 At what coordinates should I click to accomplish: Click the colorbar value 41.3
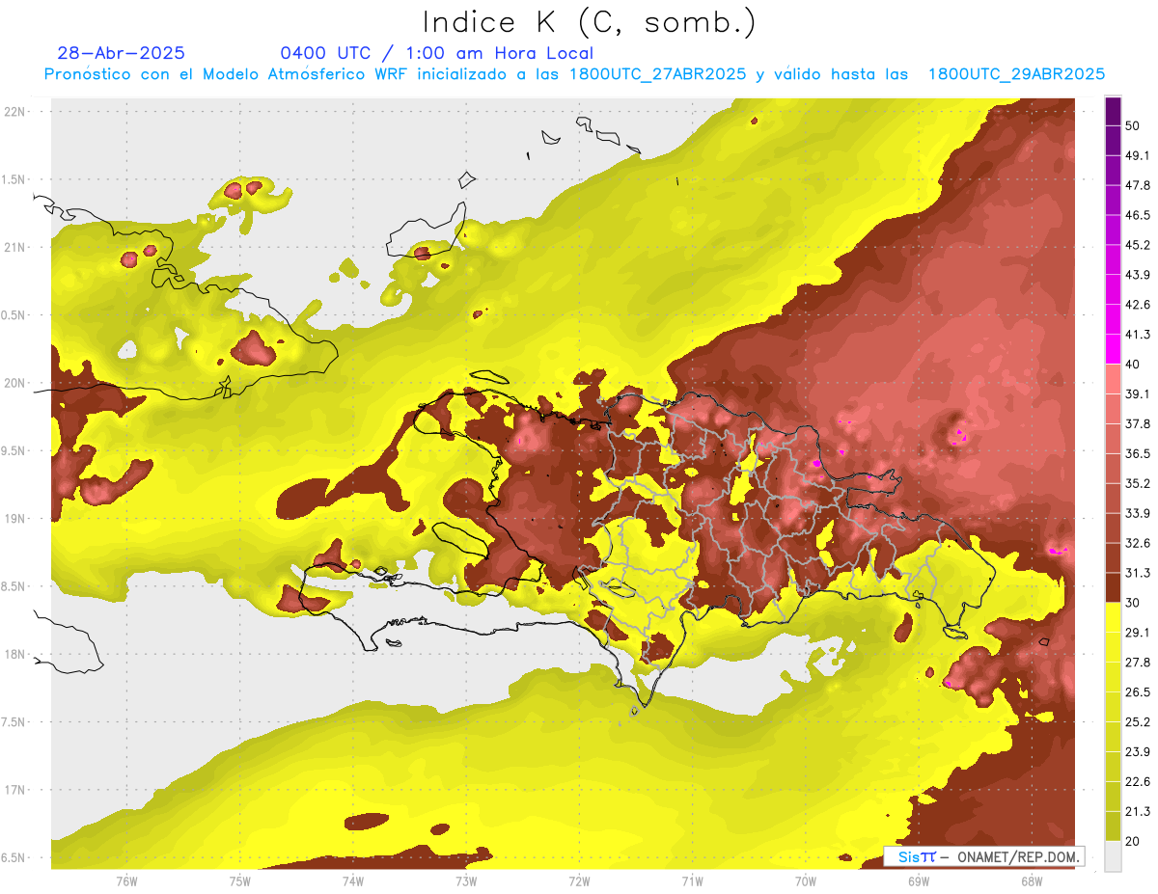[x=1137, y=335]
